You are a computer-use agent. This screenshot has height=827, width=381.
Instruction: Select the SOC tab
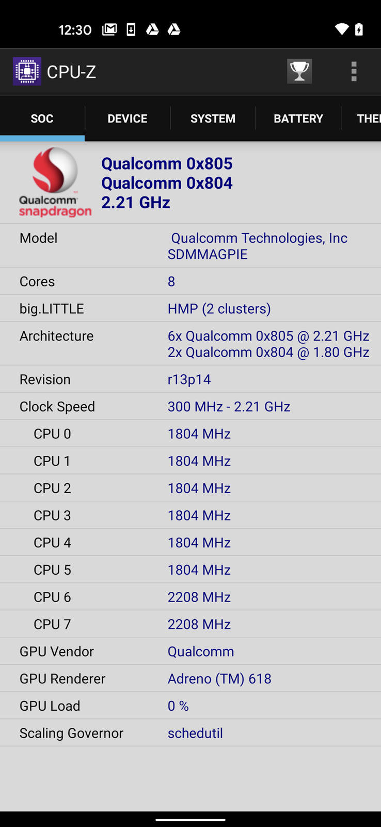(x=42, y=118)
